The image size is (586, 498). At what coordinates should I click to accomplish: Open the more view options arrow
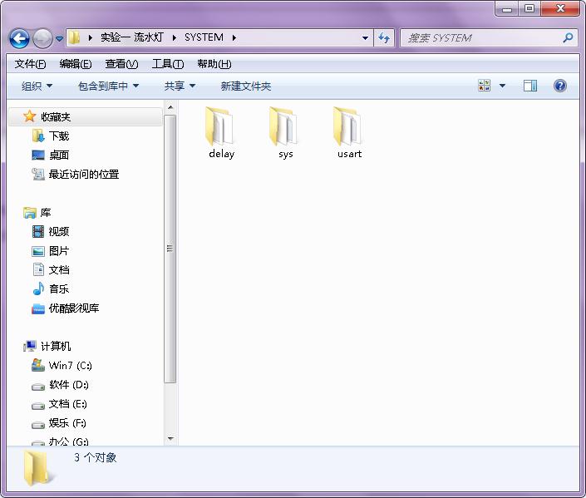click(x=502, y=86)
